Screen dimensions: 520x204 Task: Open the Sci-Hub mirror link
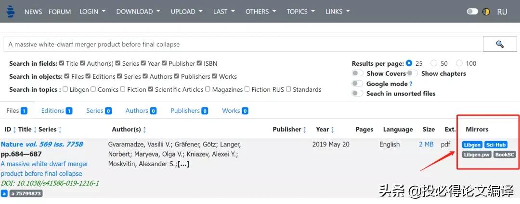point(496,145)
